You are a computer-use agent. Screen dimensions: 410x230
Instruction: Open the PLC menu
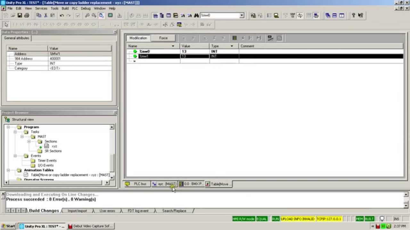point(75,8)
